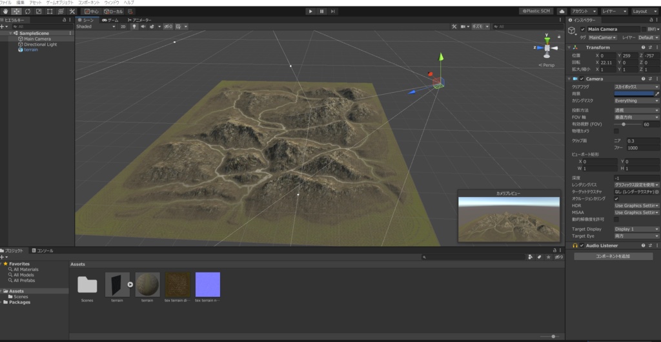This screenshot has width=661, height=342.
Task: Step forward one frame
Action: (332, 12)
